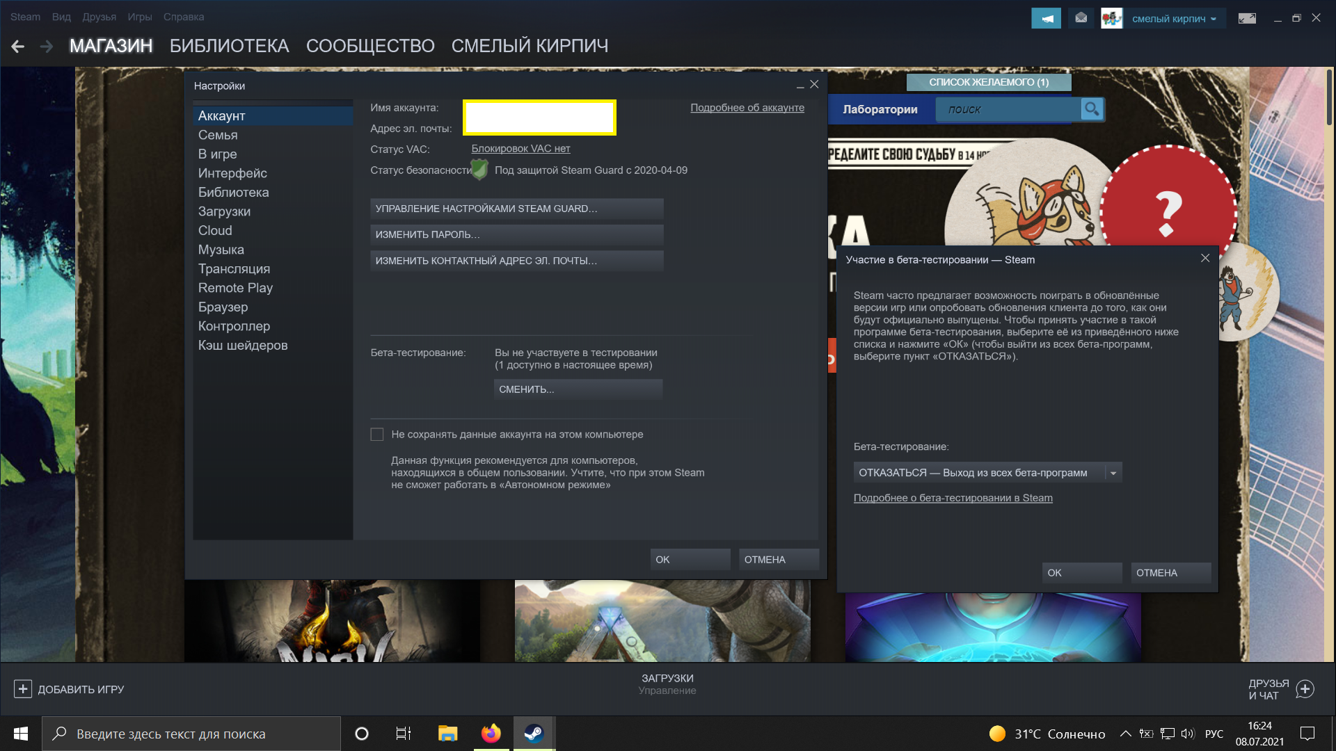Open the inbox envelope icon
The image size is (1336, 751).
[1081, 18]
